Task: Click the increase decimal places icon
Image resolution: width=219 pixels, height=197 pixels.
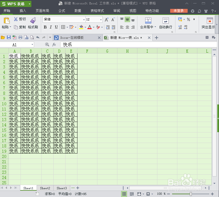Action: click(x=180, y=27)
